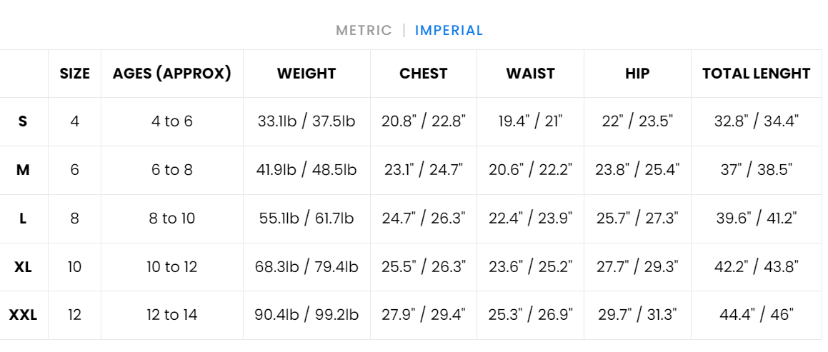Image resolution: width=828 pixels, height=352 pixels.
Task: Click the TOTAL LENGHT column header
Action: pyautogui.click(x=757, y=74)
